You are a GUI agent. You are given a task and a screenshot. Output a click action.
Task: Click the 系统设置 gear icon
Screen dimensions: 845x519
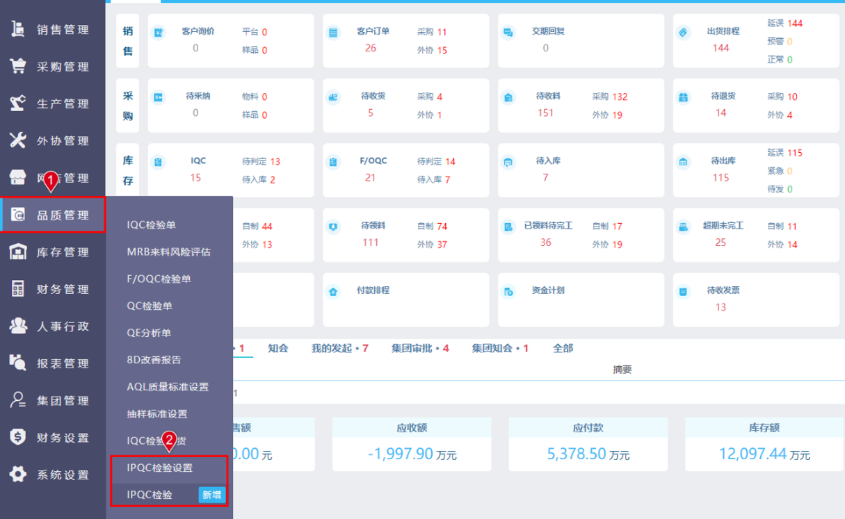point(17,475)
